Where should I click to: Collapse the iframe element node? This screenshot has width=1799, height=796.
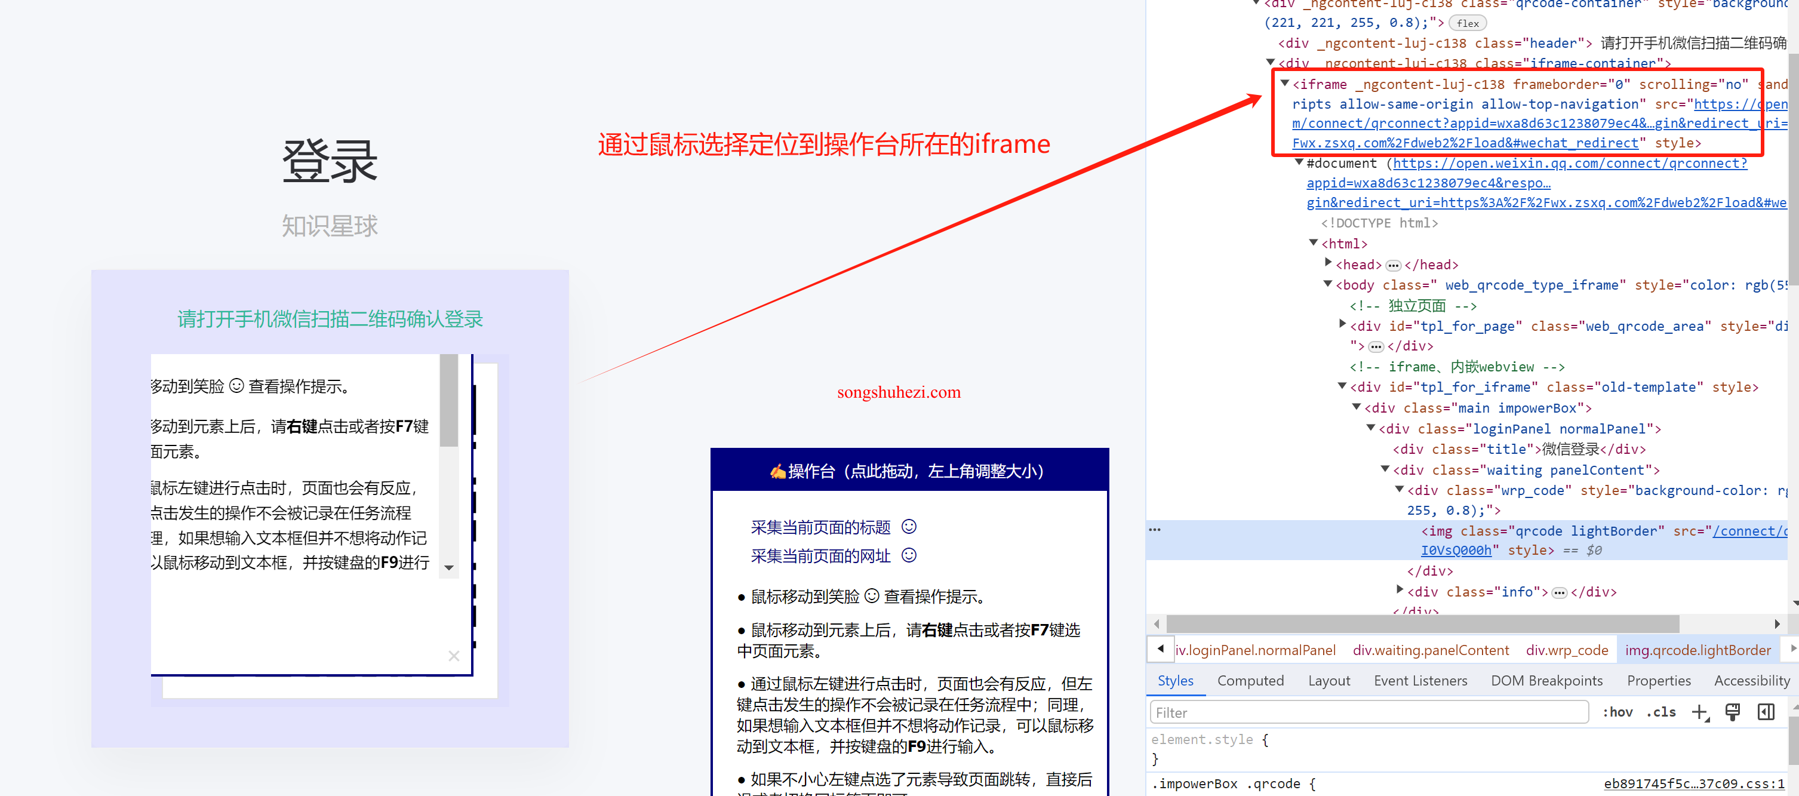(x=1284, y=83)
